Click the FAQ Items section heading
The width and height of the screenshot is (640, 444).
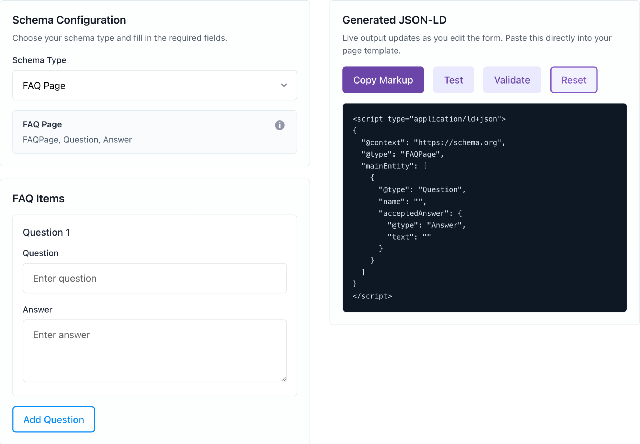38,199
